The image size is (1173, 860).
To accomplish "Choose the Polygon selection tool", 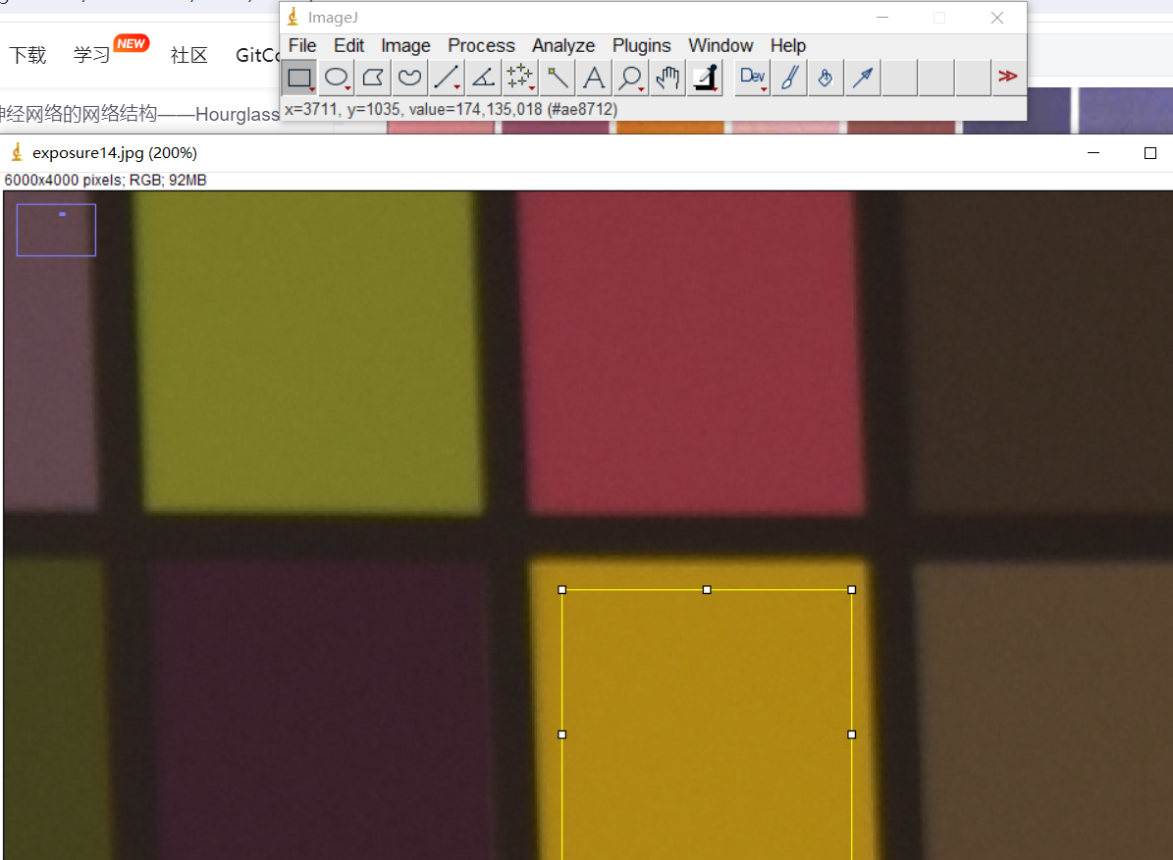I will click(x=373, y=78).
